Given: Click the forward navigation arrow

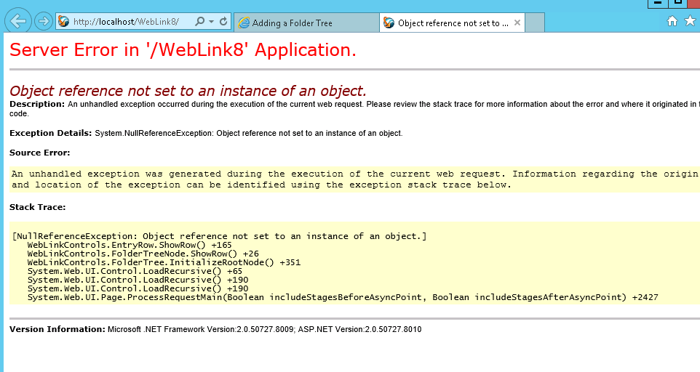Looking at the screenshot, I should point(43,22).
